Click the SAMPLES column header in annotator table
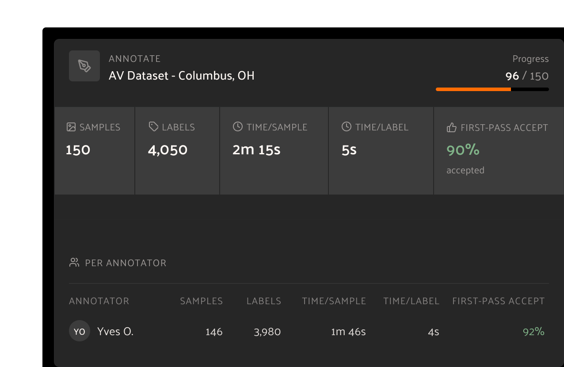 (x=202, y=301)
